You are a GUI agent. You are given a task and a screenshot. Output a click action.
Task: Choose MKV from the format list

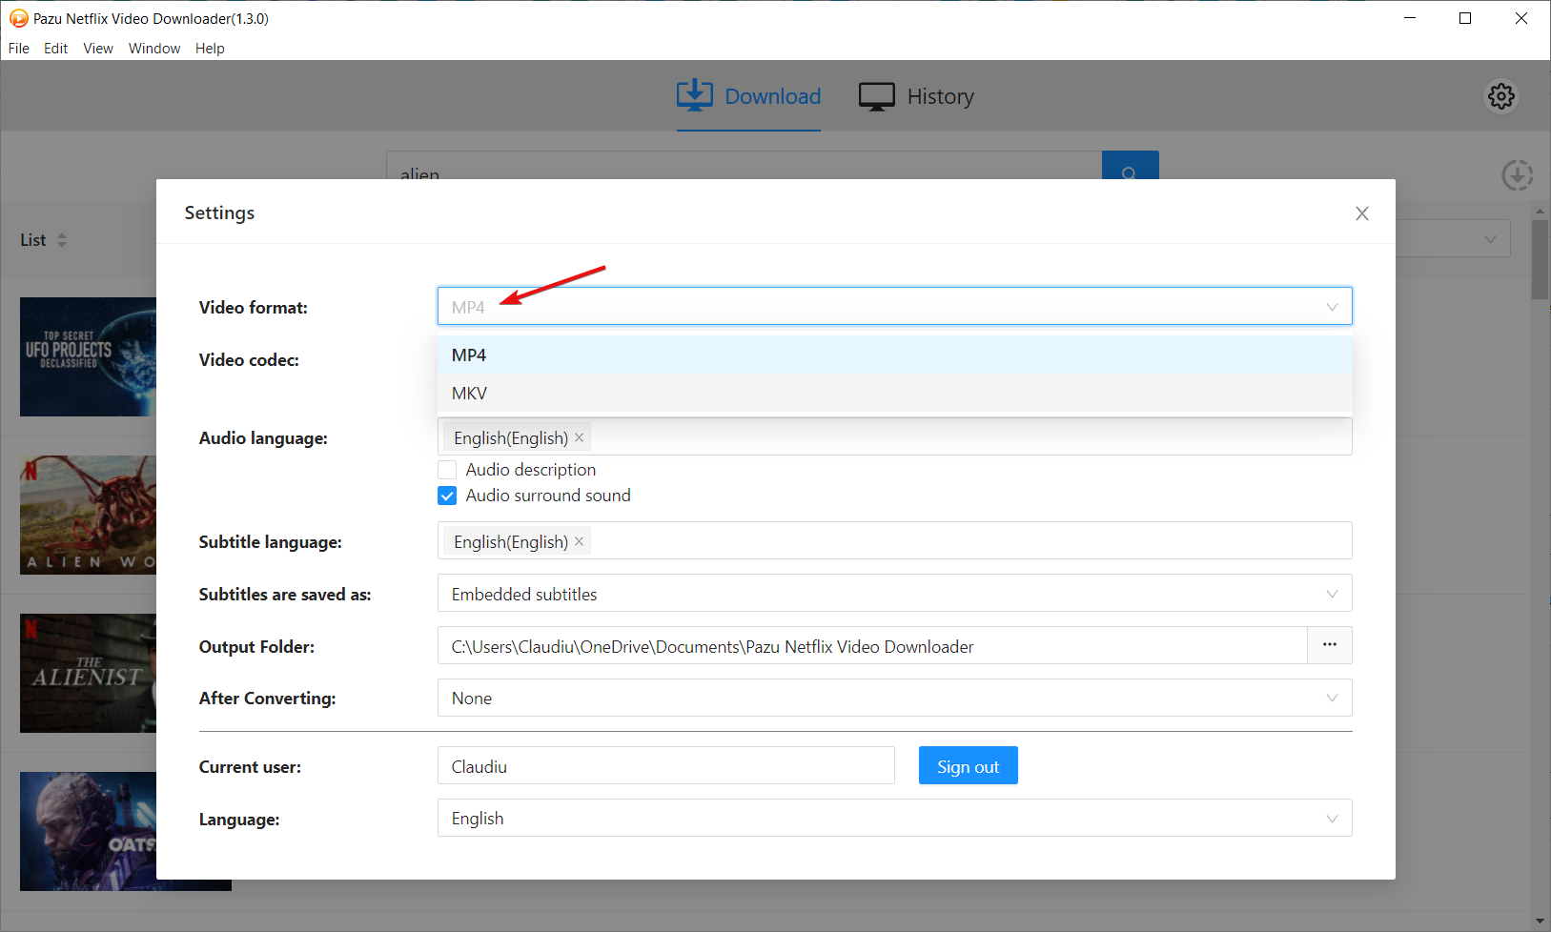click(469, 393)
